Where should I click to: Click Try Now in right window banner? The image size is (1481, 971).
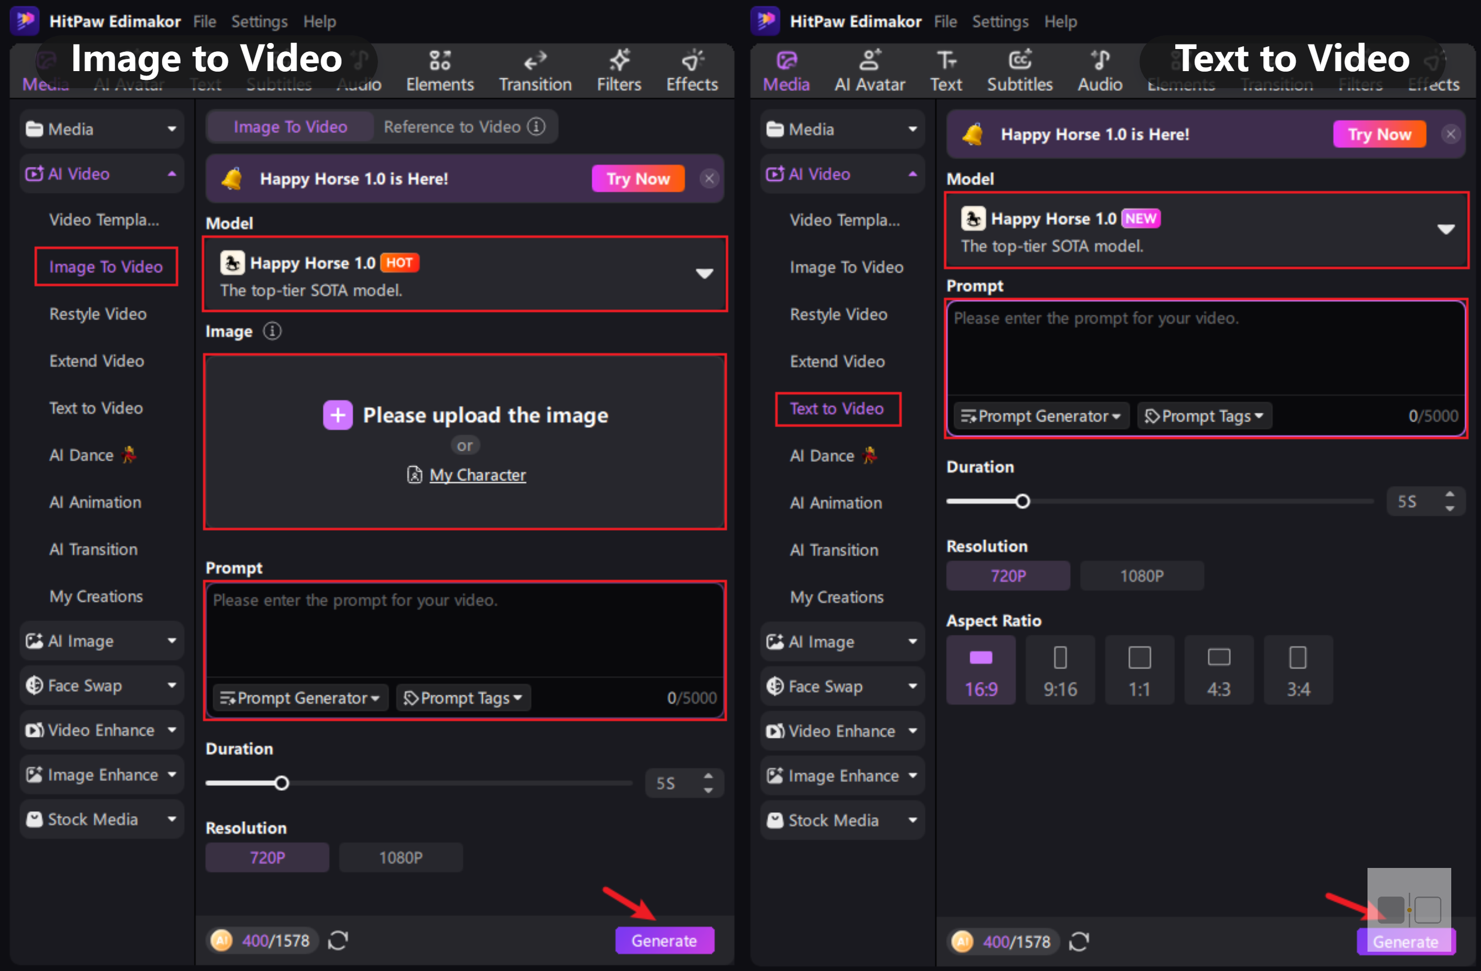(x=1379, y=134)
